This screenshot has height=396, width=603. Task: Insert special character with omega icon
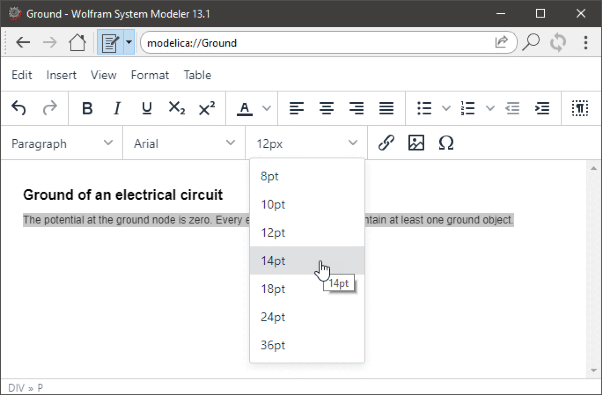pyautogui.click(x=446, y=143)
